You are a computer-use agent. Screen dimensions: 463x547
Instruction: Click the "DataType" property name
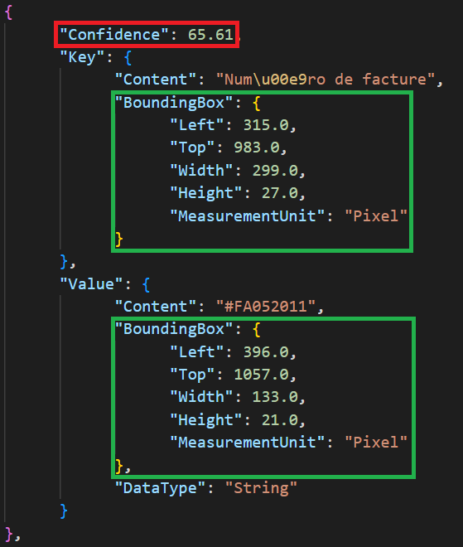[x=160, y=488]
